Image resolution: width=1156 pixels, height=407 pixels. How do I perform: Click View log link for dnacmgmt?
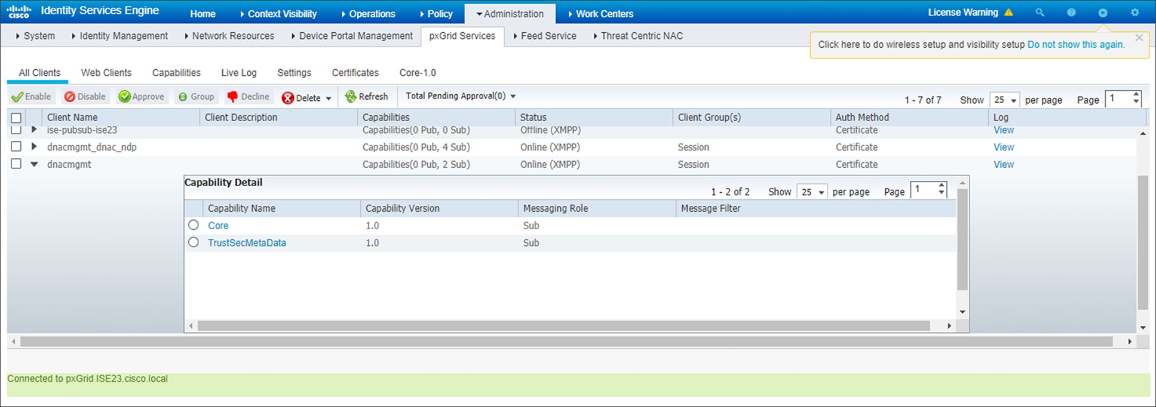point(1004,164)
